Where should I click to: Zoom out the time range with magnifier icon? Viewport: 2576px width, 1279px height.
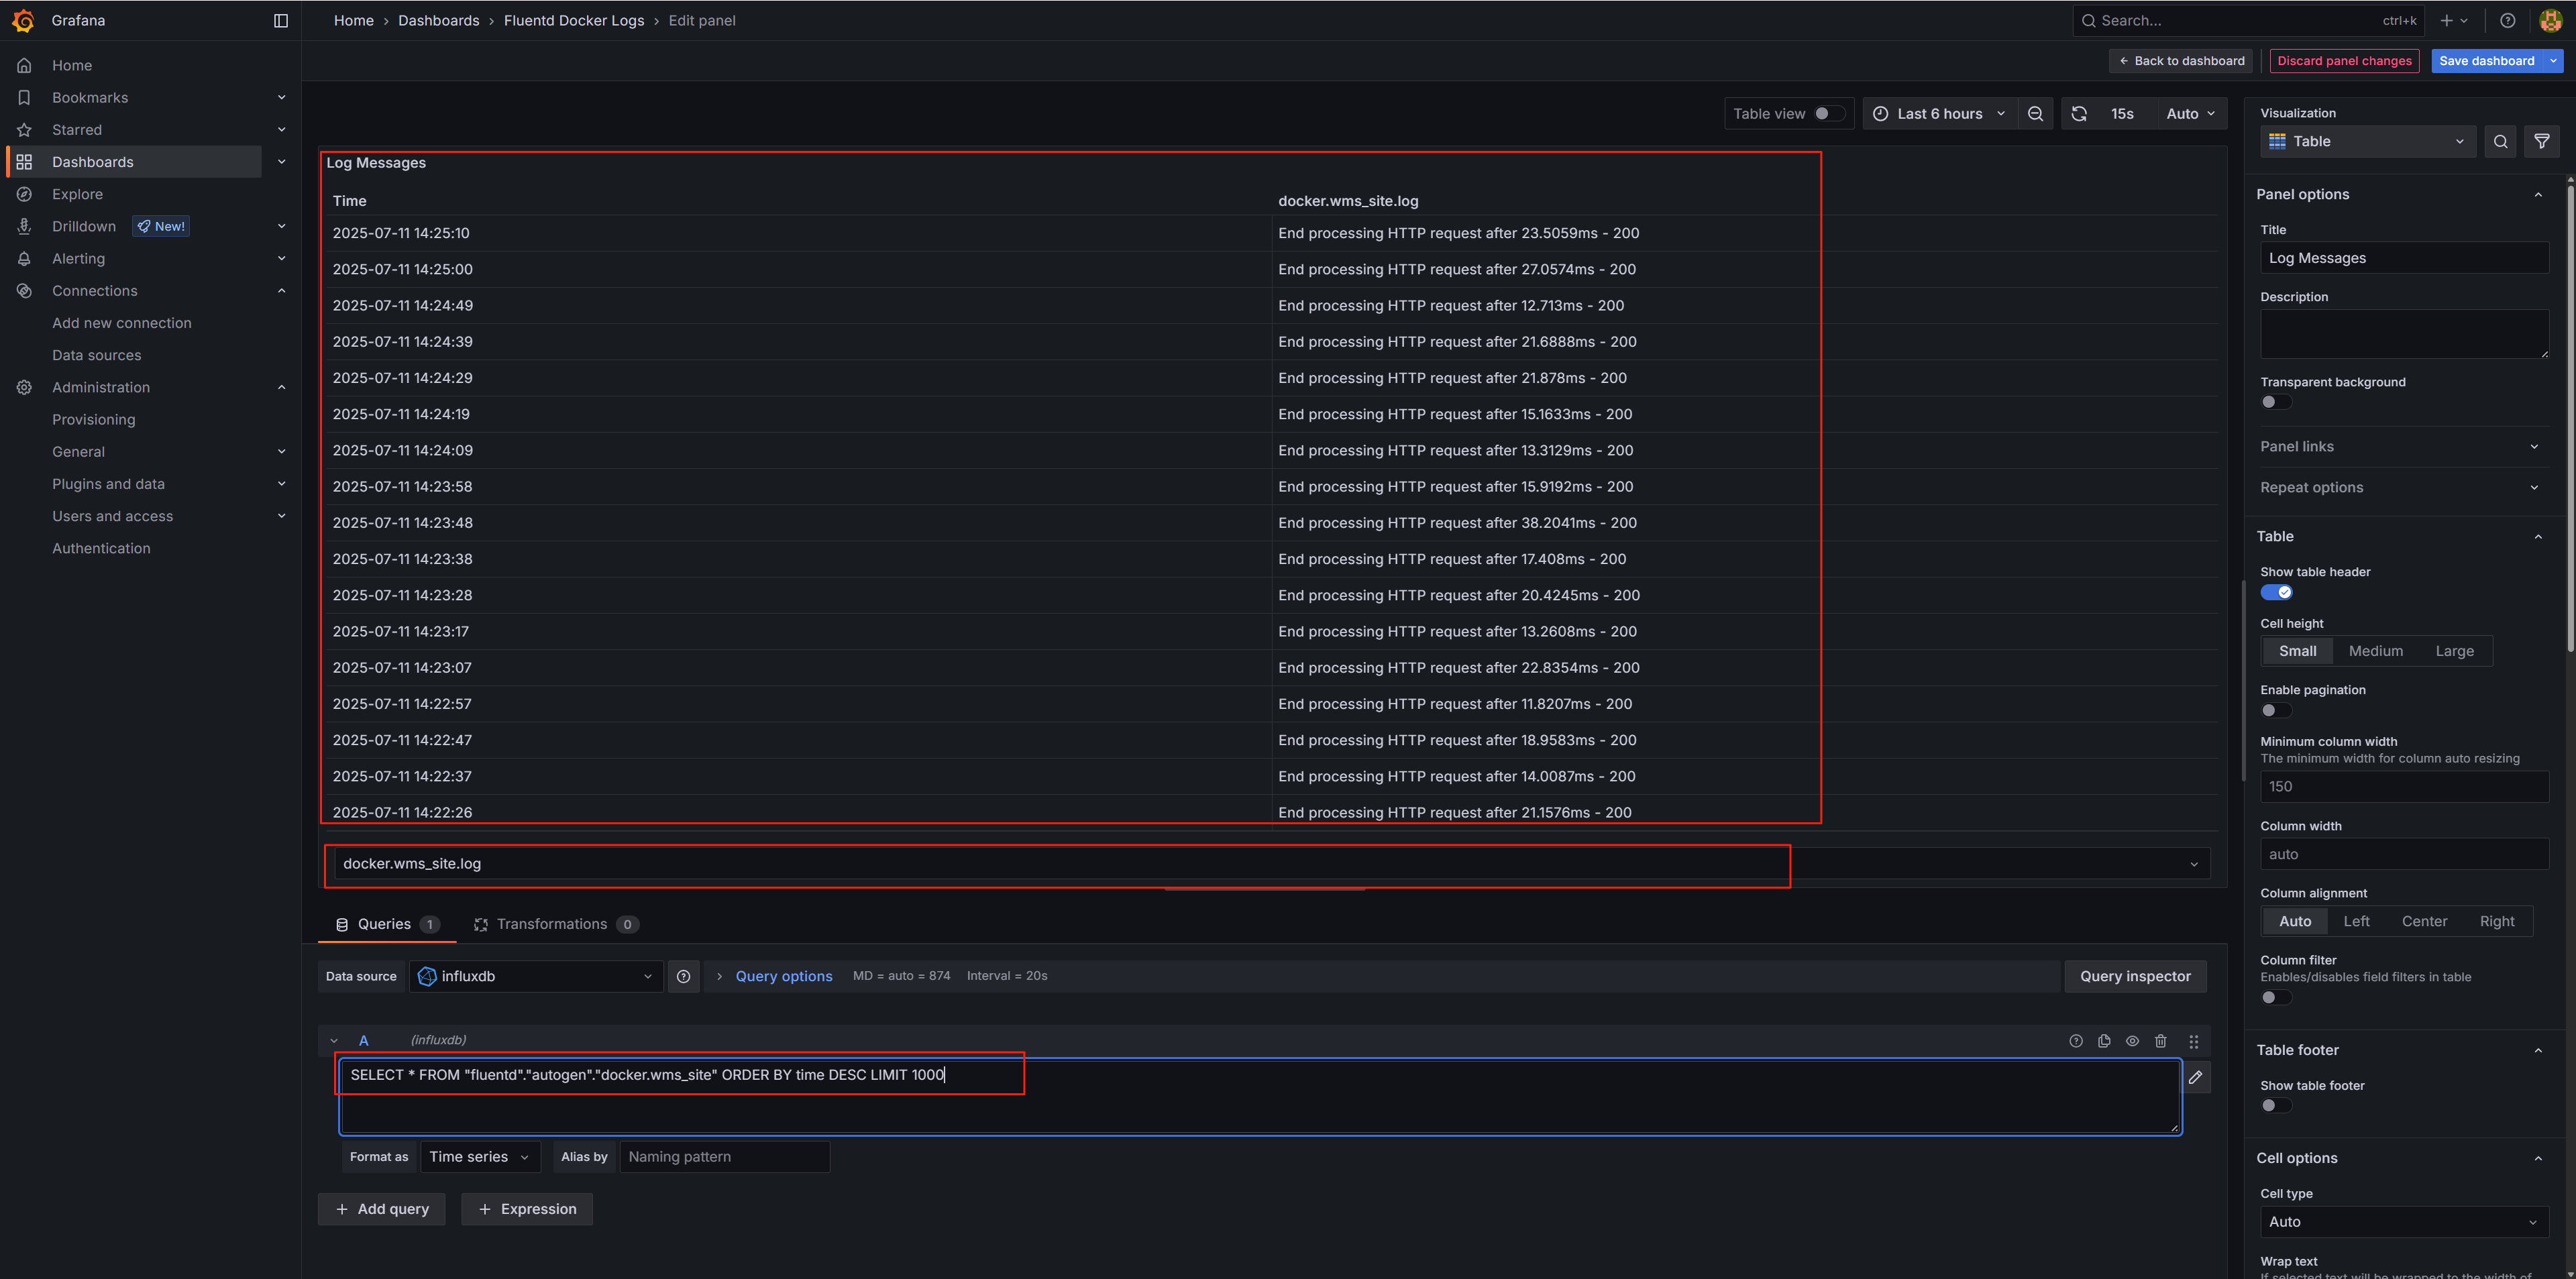[2035, 113]
